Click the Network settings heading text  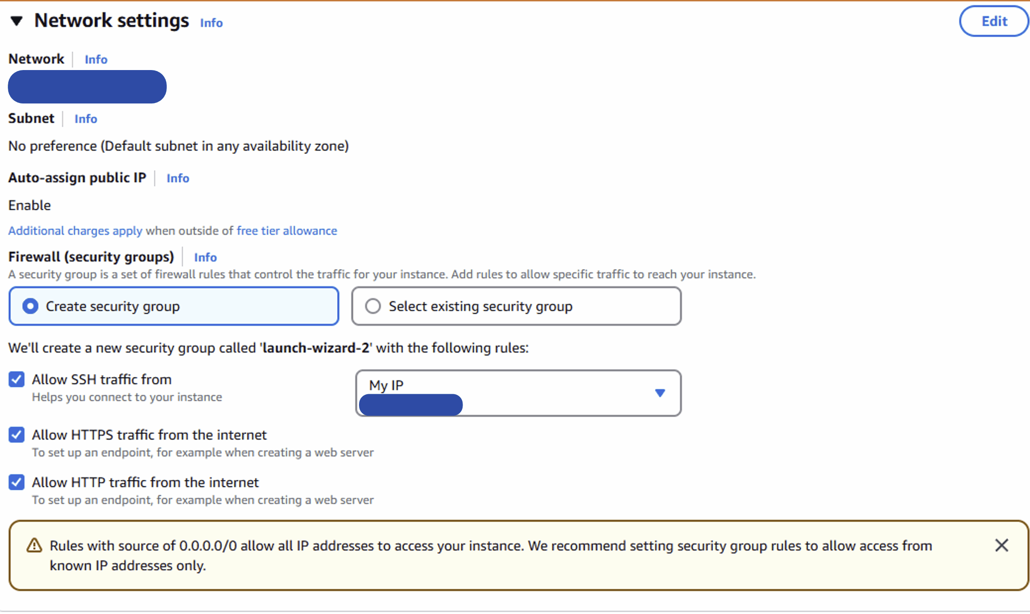111,21
